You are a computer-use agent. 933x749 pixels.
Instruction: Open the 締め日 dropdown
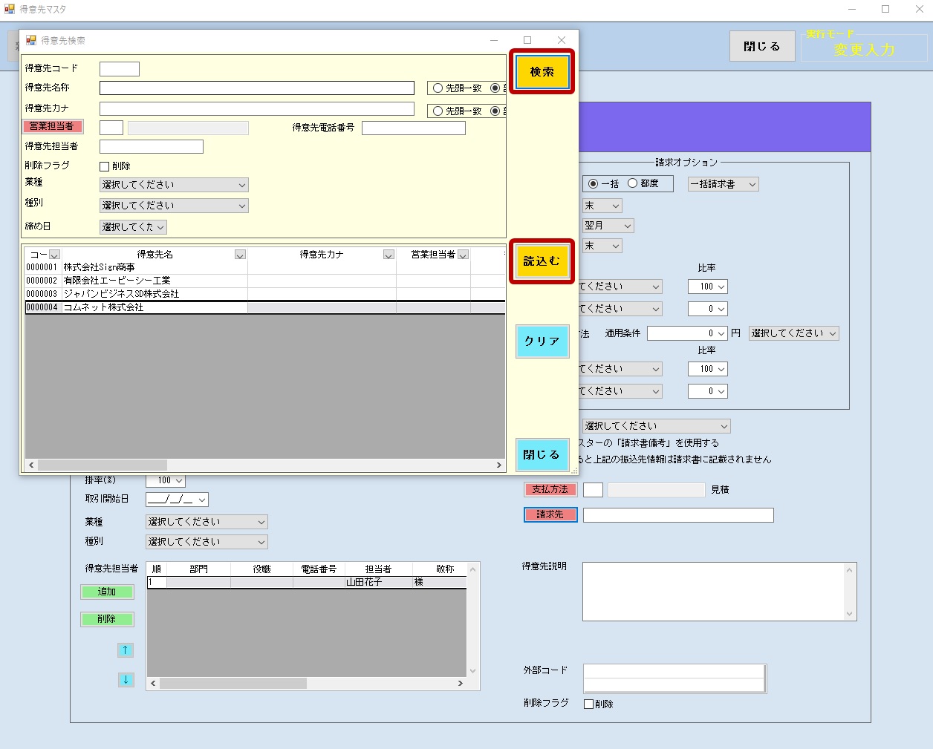click(x=133, y=227)
